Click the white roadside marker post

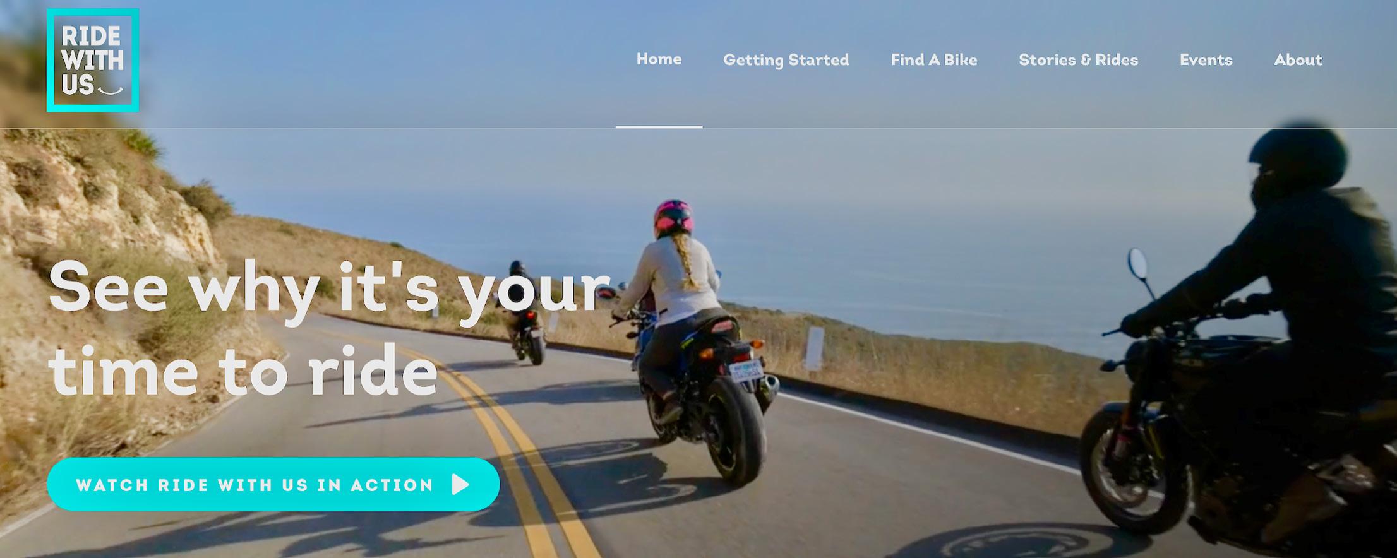[814, 348]
